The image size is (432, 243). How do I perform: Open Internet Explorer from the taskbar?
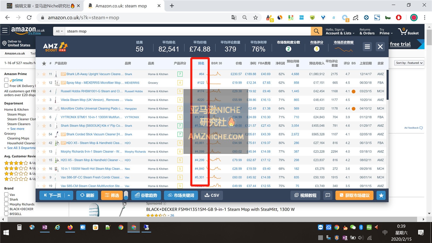click(57, 227)
